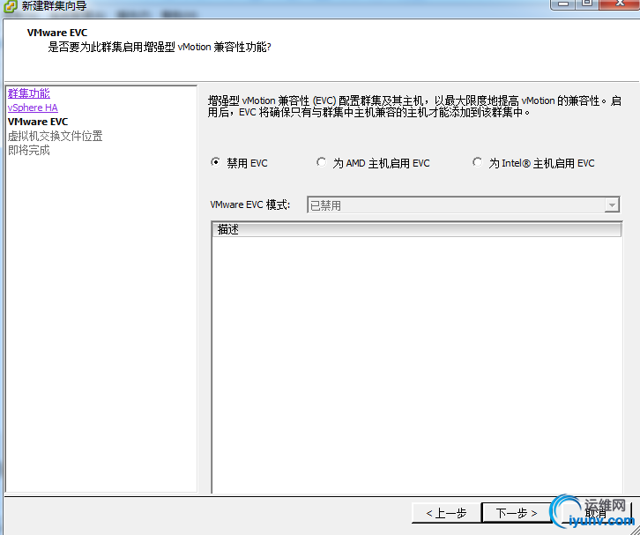Select VMware EVC step in sidebar
640x535 pixels.
(38, 122)
